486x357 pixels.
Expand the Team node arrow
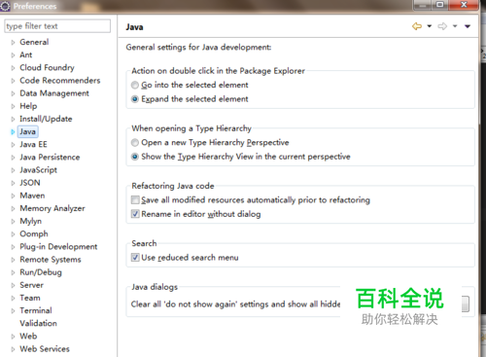[13, 298]
